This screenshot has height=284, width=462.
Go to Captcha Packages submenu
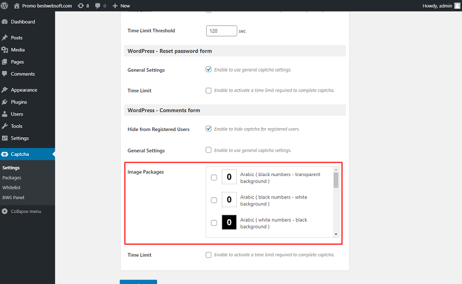[x=12, y=178]
